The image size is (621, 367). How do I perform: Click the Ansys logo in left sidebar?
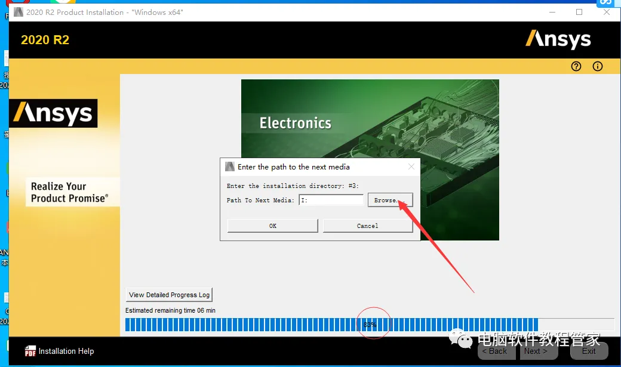[x=53, y=113]
